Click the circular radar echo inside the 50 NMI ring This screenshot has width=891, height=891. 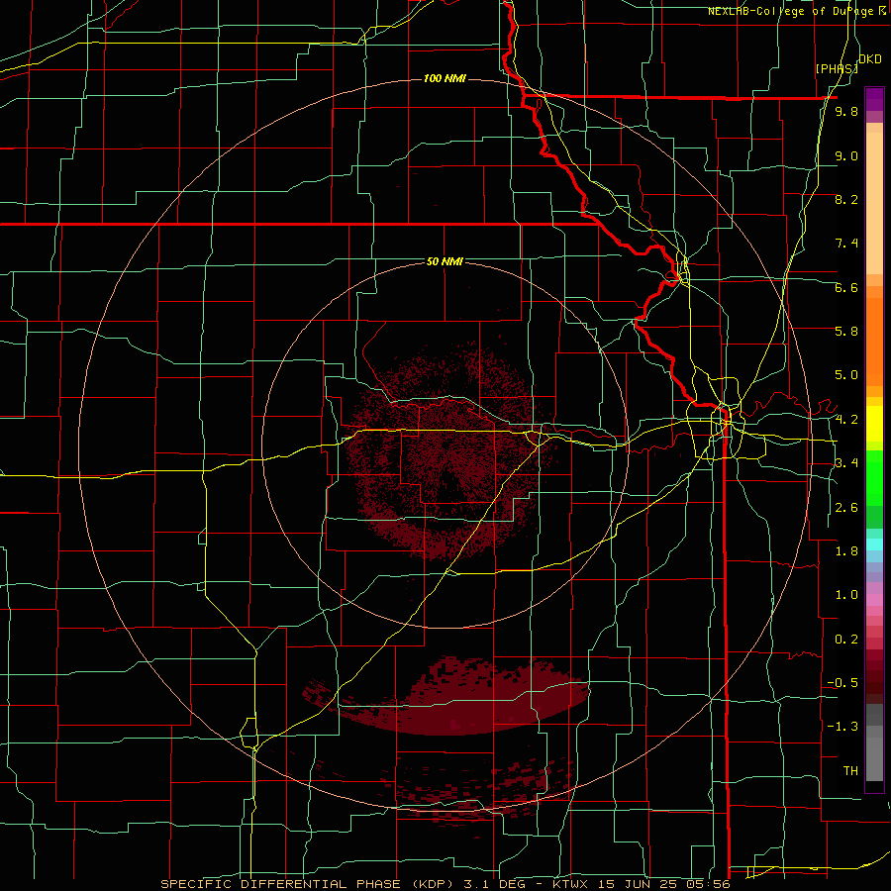pyautogui.click(x=446, y=451)
